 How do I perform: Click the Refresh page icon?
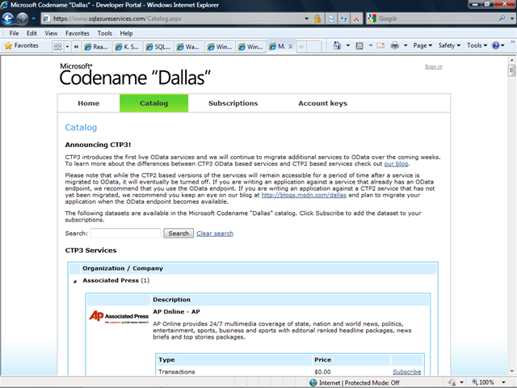343,19
